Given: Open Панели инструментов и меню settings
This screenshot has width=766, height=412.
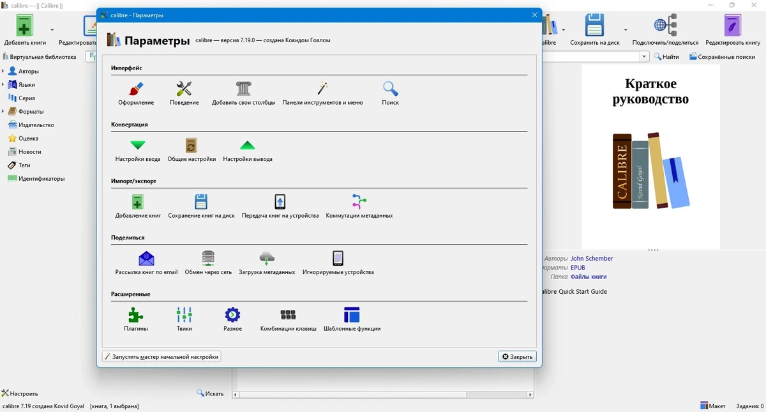Looking at the screenshot, I should point(322,93).
